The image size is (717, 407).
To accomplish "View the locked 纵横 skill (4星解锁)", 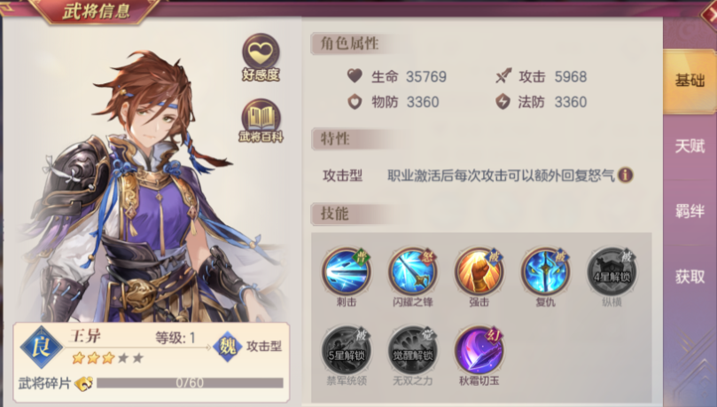I will (612, 271).
